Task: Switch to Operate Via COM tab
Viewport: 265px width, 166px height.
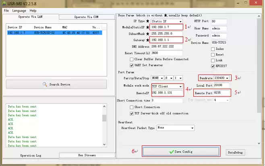Action: pos(85,17)
